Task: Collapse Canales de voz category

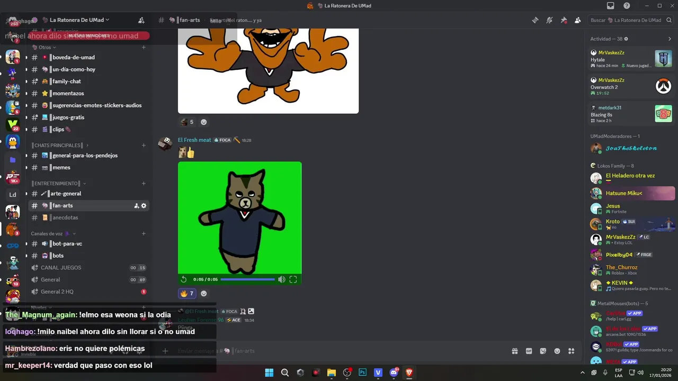Action: 53,233
